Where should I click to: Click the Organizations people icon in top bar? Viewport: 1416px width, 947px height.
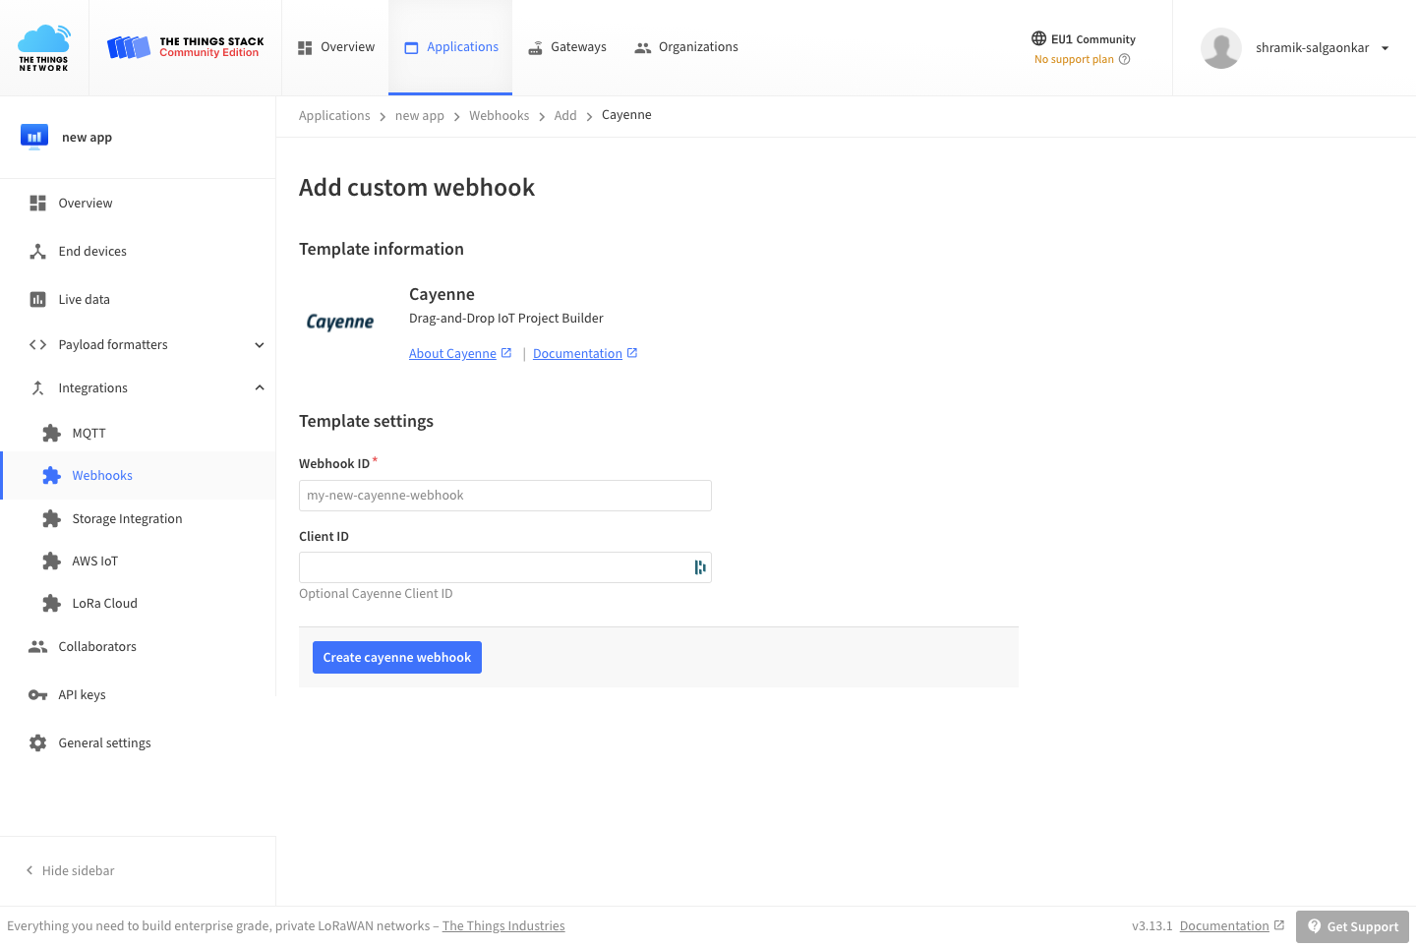(x=643, y=47)
